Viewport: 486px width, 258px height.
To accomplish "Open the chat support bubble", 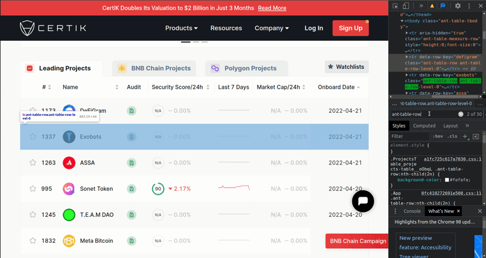I will [363, 201].
